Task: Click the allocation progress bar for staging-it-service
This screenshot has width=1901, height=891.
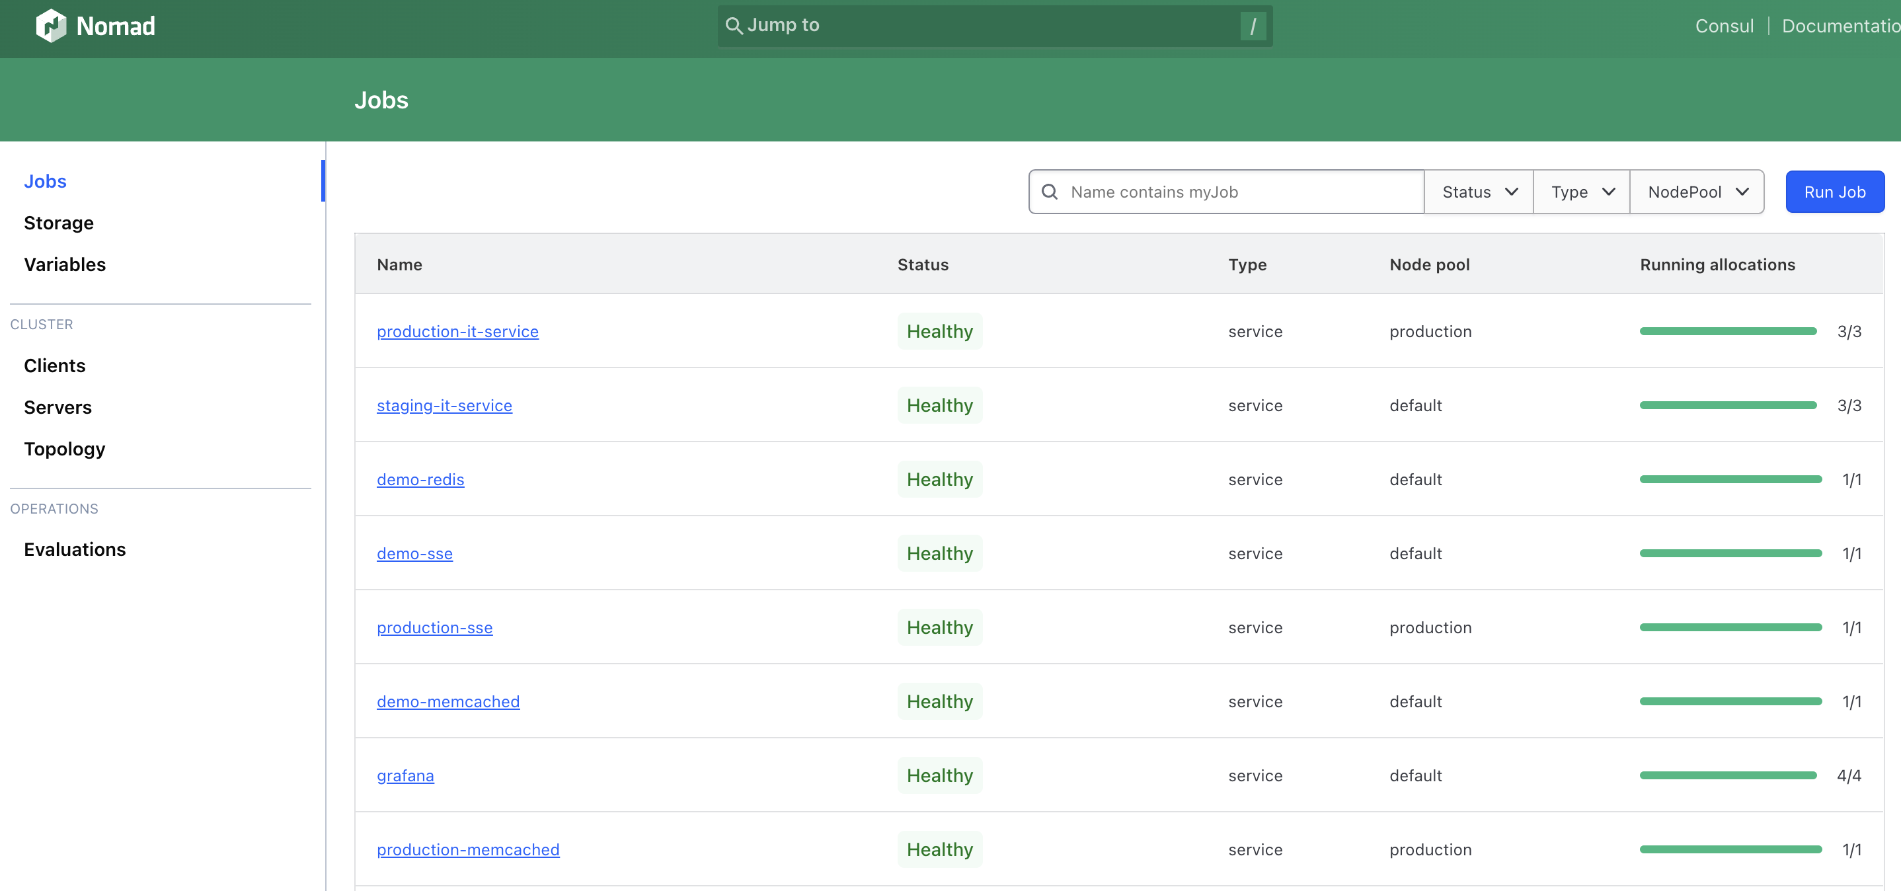Action: [x=1727, y=405]
